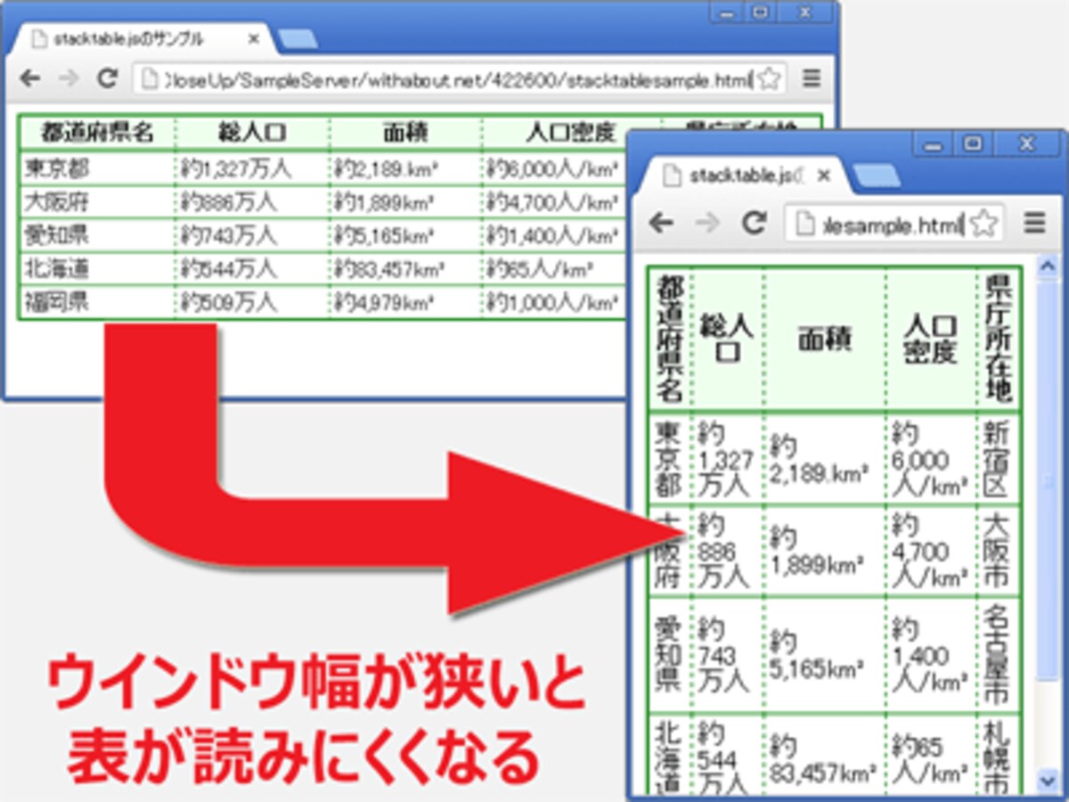
Task: Click scrollbar up arrow in front window
Action: pyautogui.click(x=1049, y=266)
